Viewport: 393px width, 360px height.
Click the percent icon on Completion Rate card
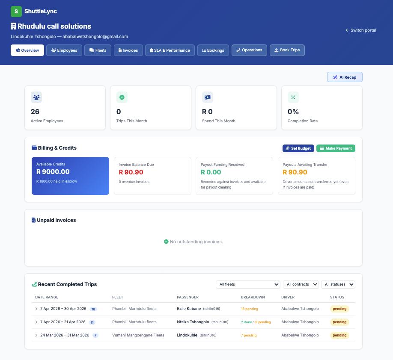[293, 97]
